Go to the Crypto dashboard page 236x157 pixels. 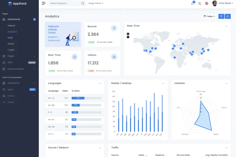click(11, 50)
